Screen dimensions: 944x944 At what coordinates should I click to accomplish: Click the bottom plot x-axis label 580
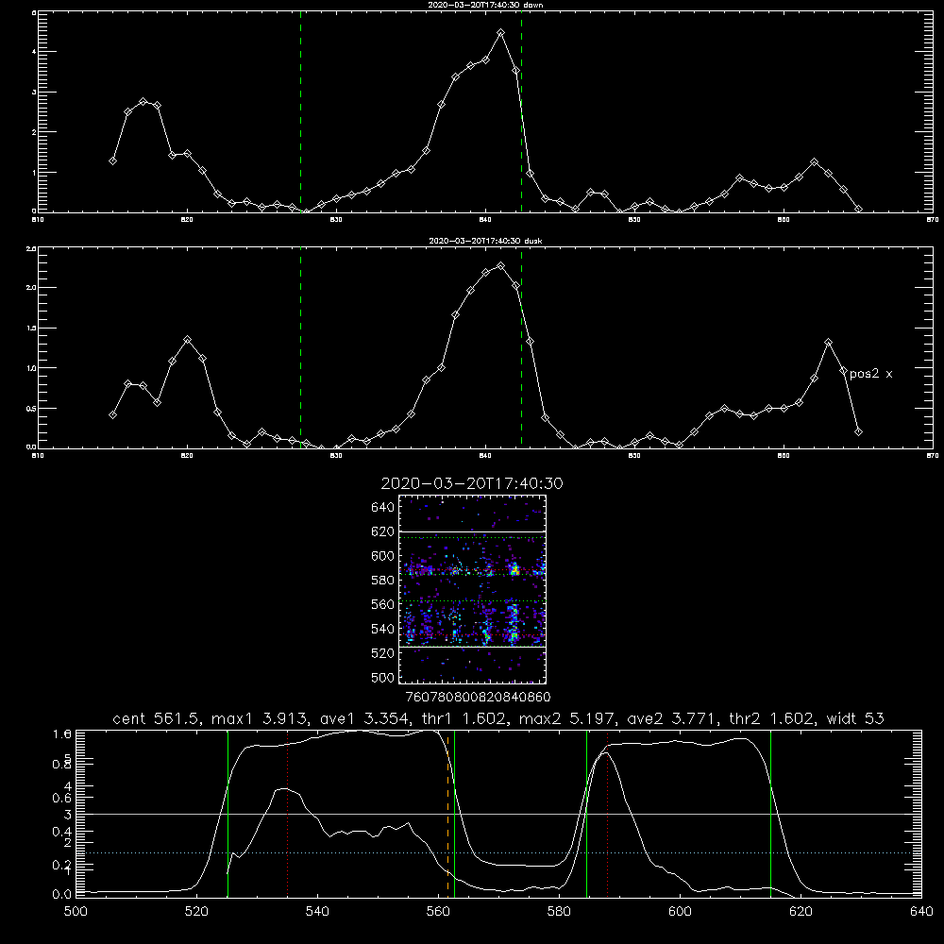[x=559, y=912]
